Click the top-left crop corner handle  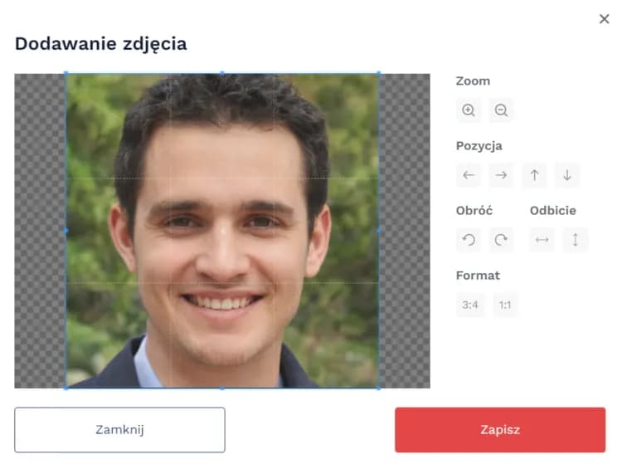click(66, 73)
